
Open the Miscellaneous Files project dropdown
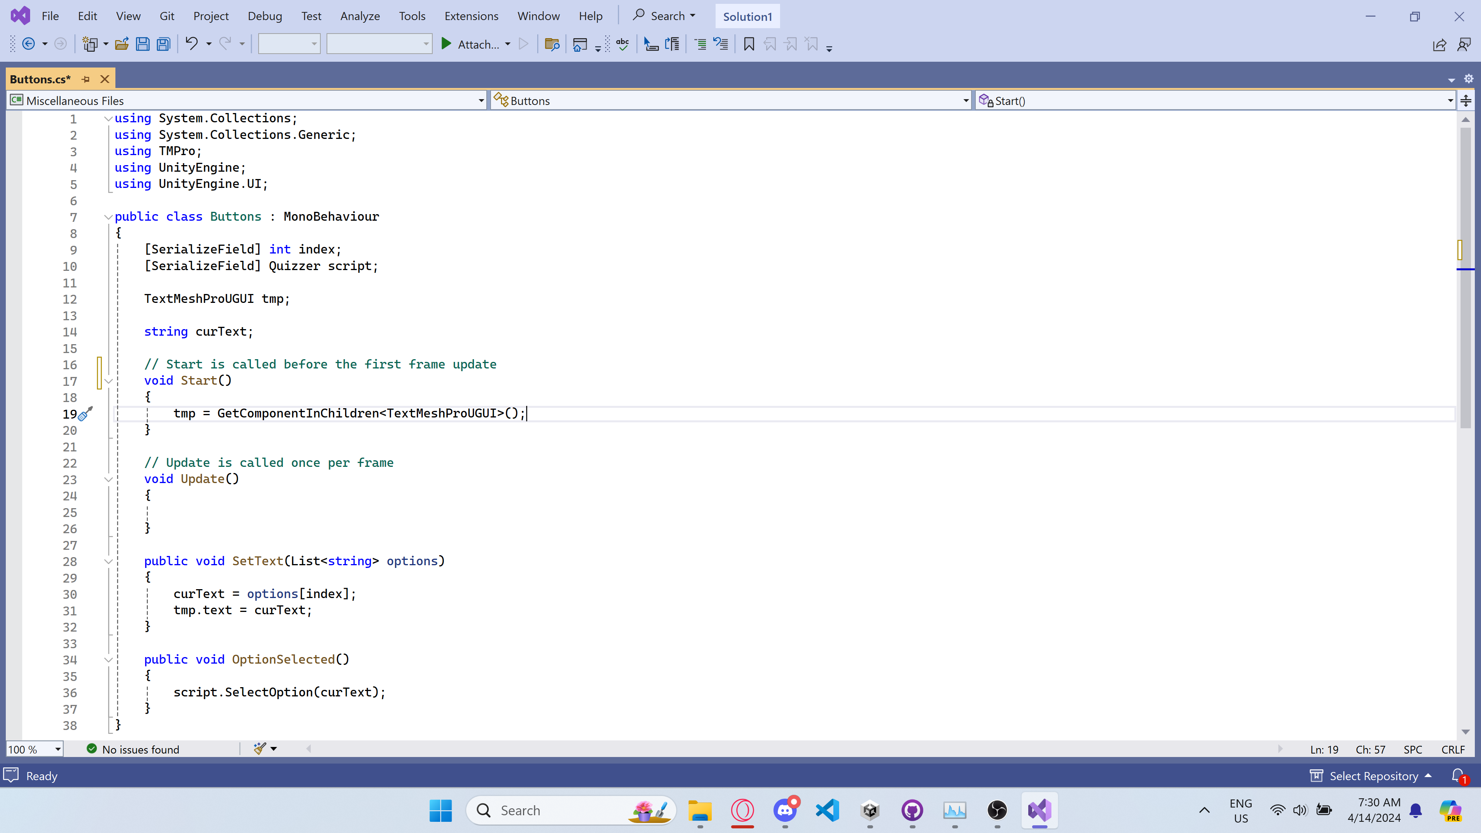click(x=481, y=101)
